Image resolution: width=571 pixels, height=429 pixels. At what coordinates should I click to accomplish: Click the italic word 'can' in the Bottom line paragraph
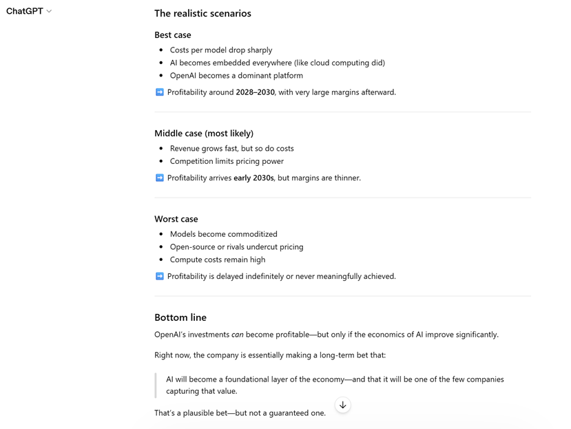tap(237, 335)
